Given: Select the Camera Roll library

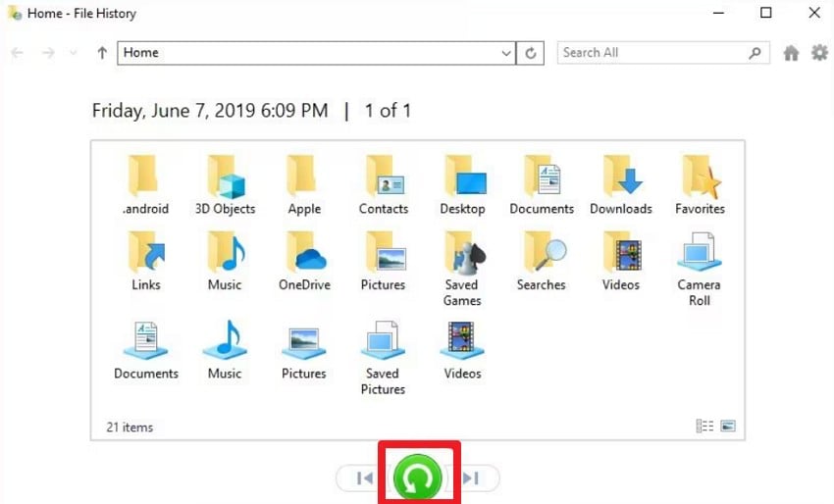Looking at the screenshot, I should point(700,269).
